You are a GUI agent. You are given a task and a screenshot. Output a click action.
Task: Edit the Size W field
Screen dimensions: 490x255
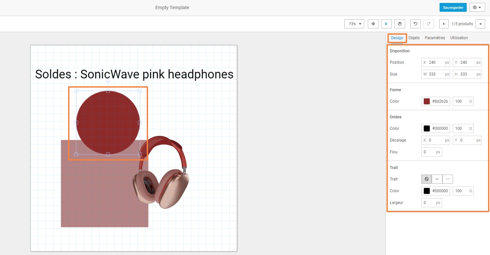pos(436,74)
